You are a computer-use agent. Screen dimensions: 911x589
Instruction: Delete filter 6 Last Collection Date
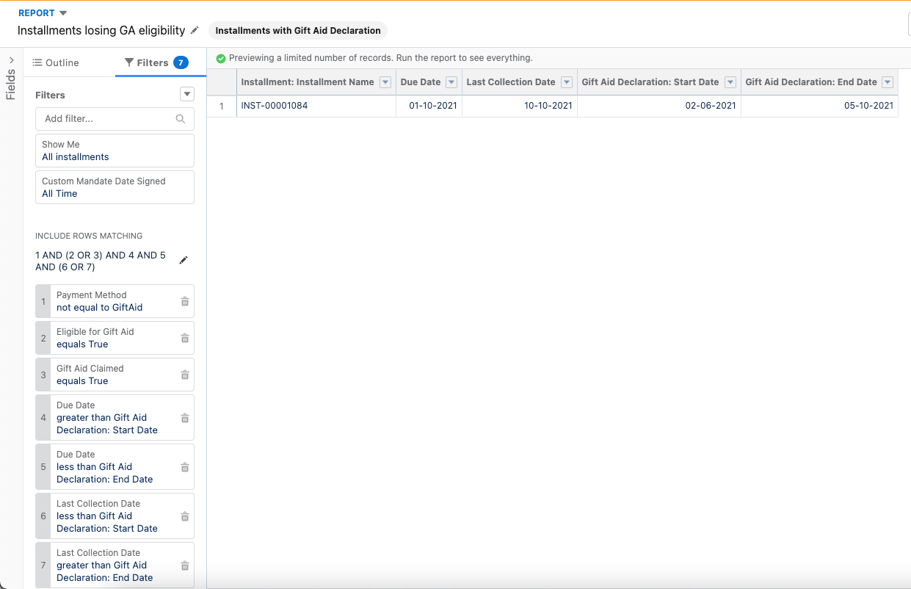185,516
